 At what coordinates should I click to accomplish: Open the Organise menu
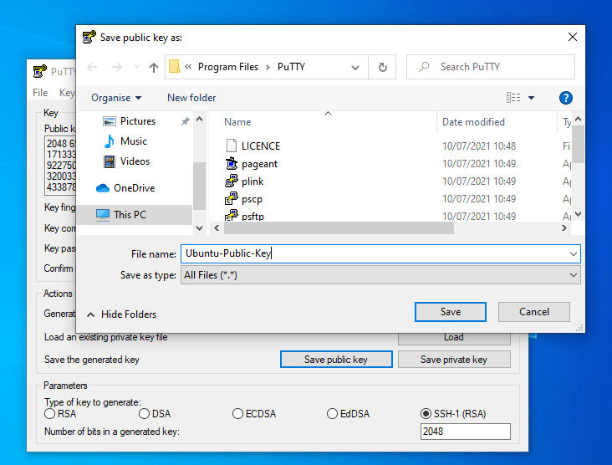tap(116, 98)
